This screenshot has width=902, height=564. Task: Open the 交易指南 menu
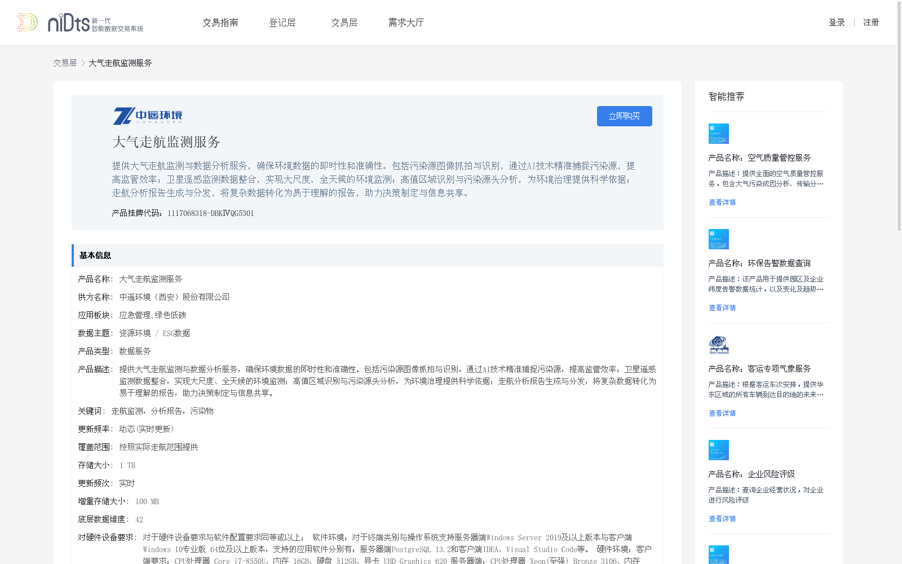coord(220,23)
